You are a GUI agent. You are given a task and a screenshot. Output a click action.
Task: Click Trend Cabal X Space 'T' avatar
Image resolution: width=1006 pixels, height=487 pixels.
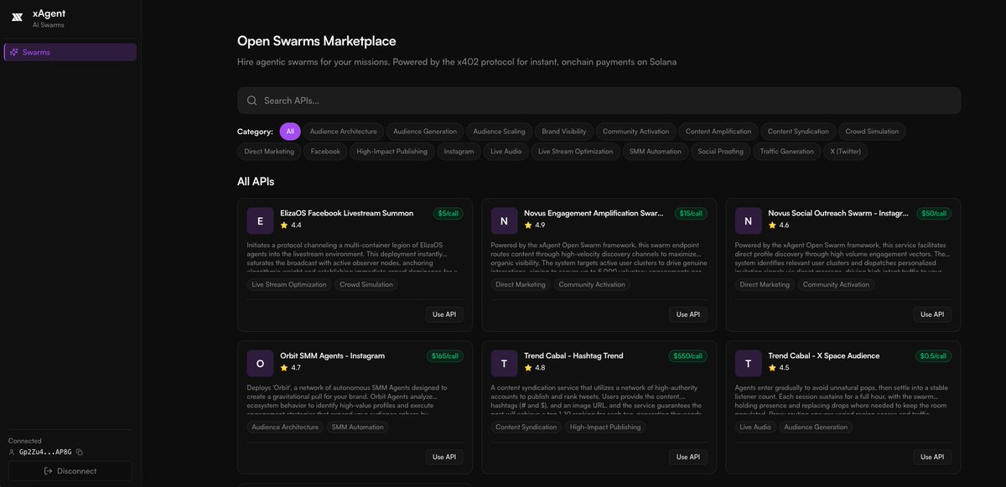748,363
